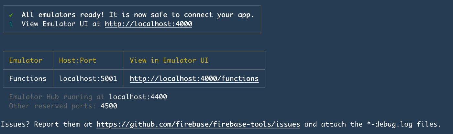453x134 pixels.
Task: Click the green checkmark icon
Action: 11,15
